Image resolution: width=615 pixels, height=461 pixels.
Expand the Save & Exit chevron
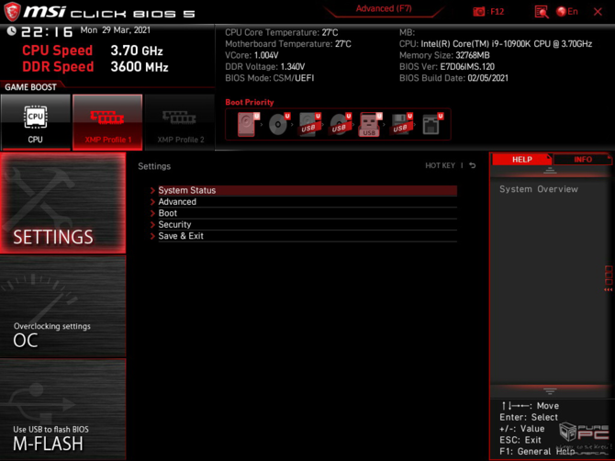pyautogui.click(x=153, y=236)
